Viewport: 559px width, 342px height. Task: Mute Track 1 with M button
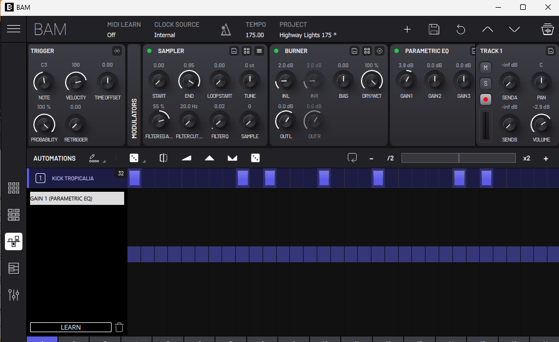click(486, 68)
